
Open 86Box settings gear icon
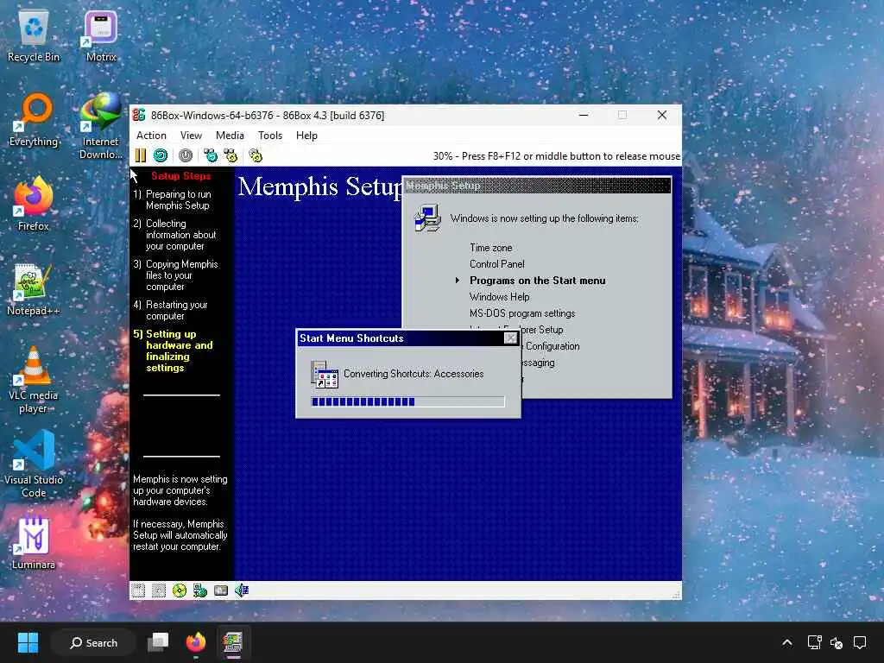(x=256, y=155)
